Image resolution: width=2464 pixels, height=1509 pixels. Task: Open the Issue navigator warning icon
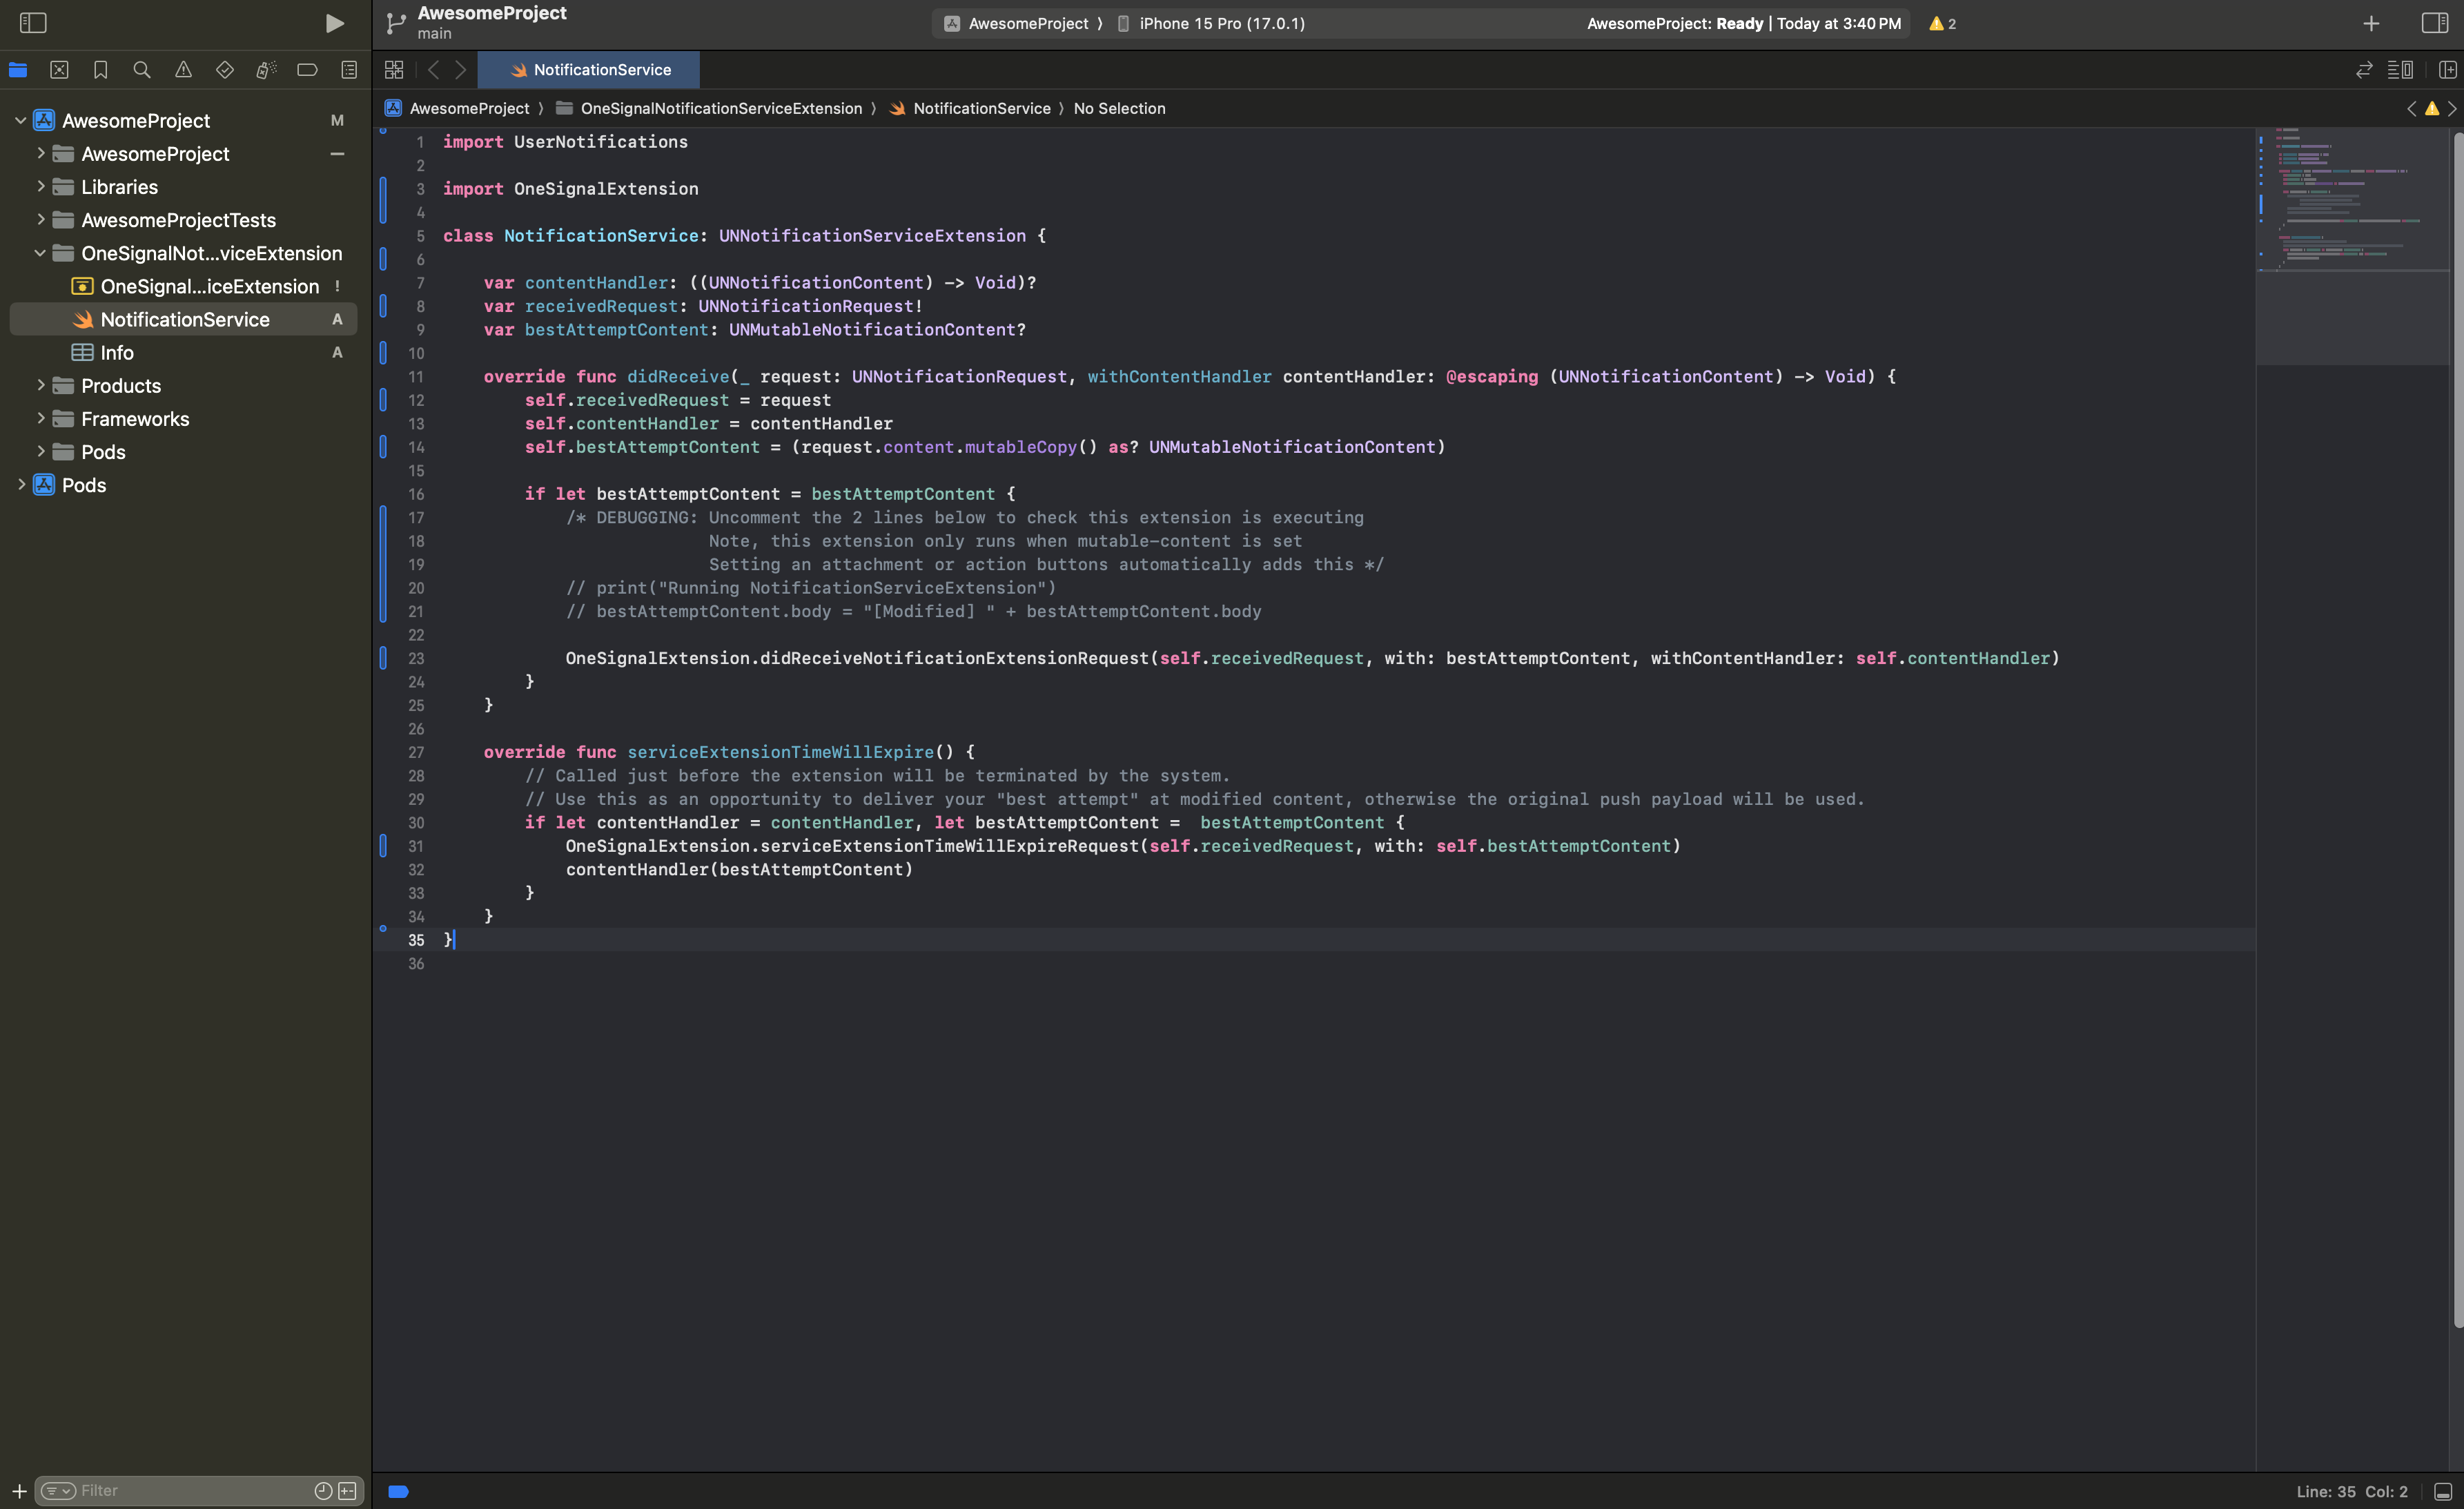click(183, 70)
